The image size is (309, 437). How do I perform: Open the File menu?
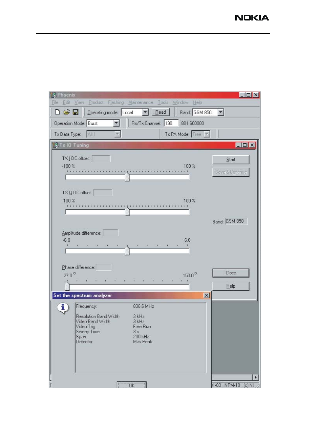pos(55,102)
